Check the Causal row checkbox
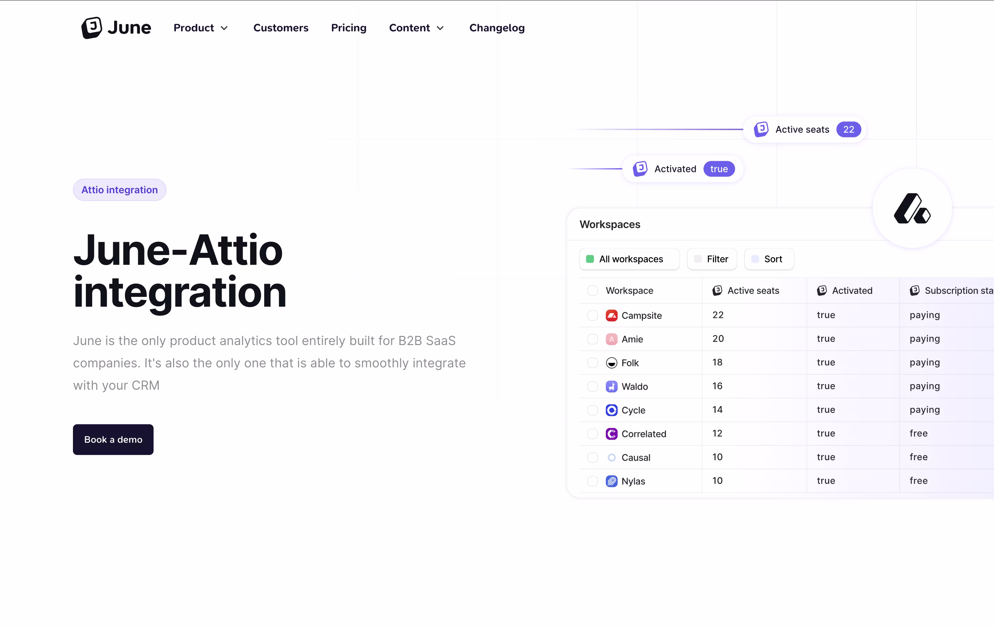The width and height of the screenshot is (994, 628). [x=592, y=457]
